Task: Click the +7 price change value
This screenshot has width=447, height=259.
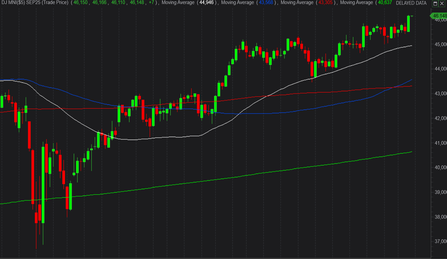Action: tap(151, 3)
